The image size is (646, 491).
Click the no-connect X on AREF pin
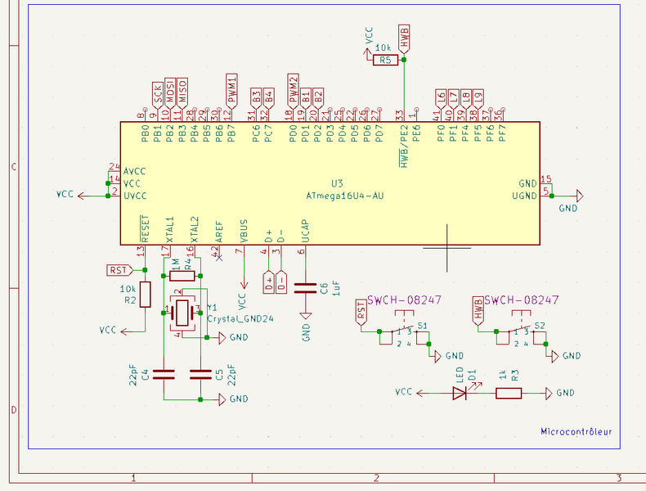click(x=219, y=258)
